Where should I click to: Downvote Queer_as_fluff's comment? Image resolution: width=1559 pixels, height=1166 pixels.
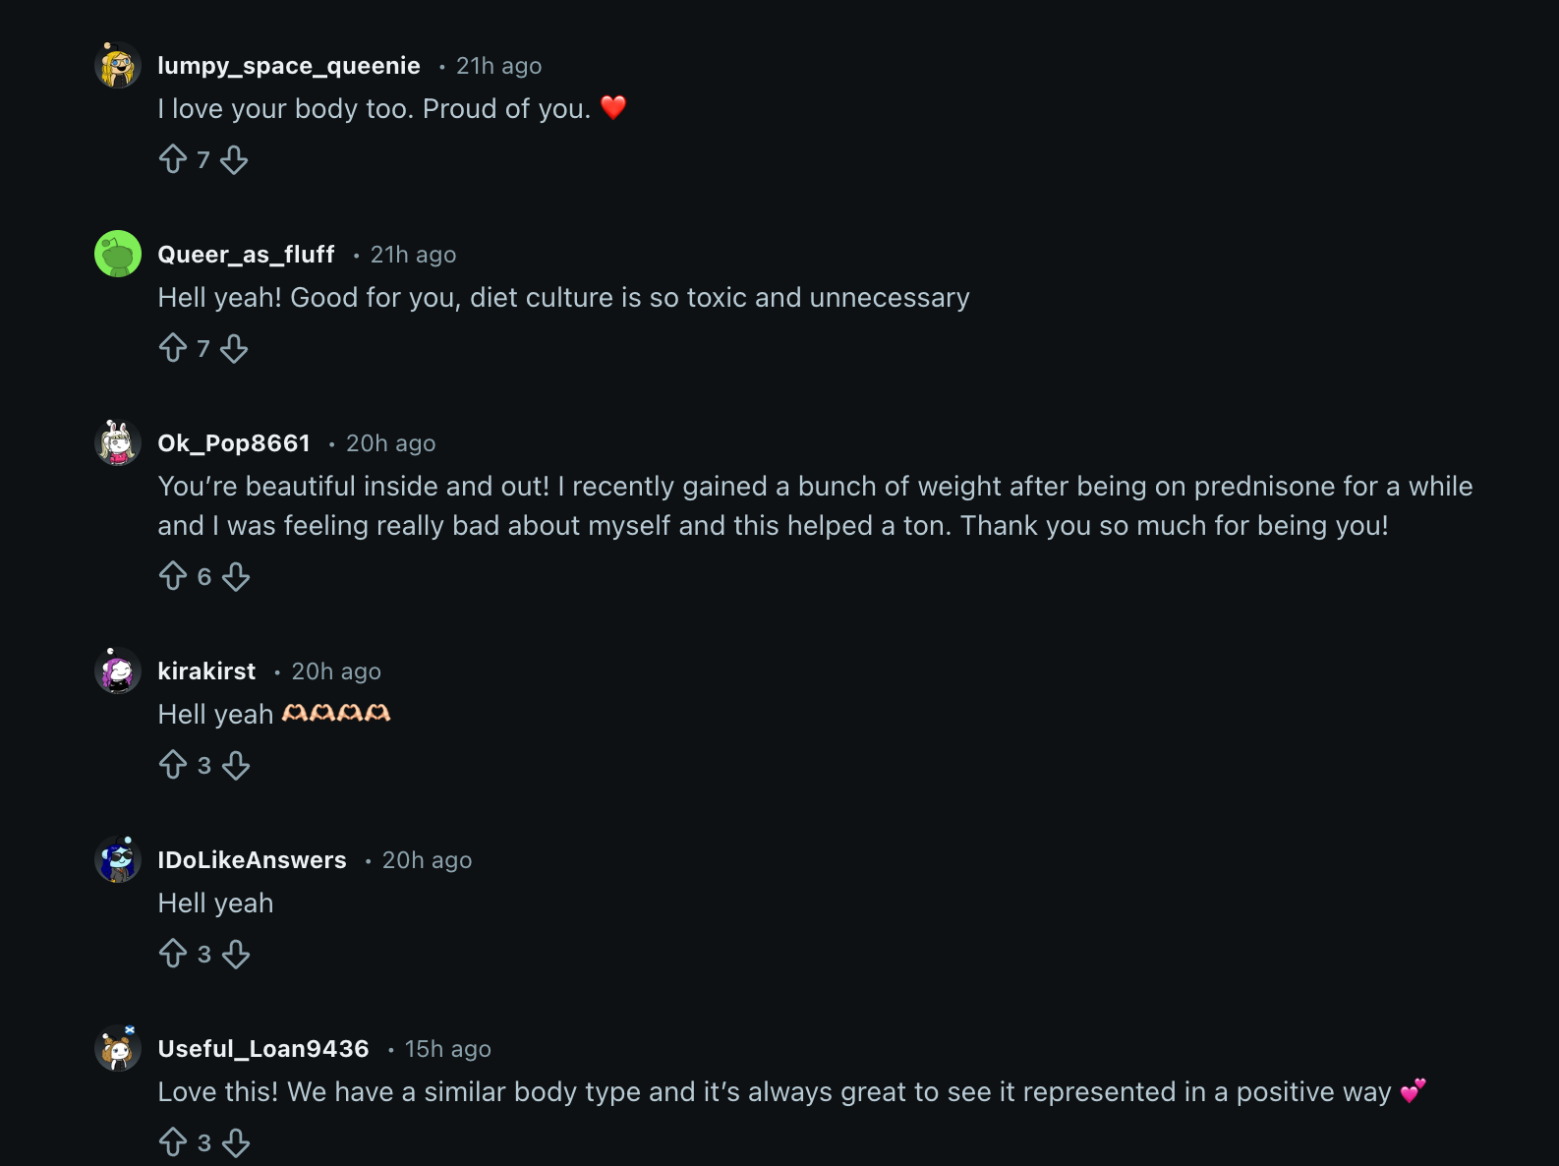(x=234, y=348)
